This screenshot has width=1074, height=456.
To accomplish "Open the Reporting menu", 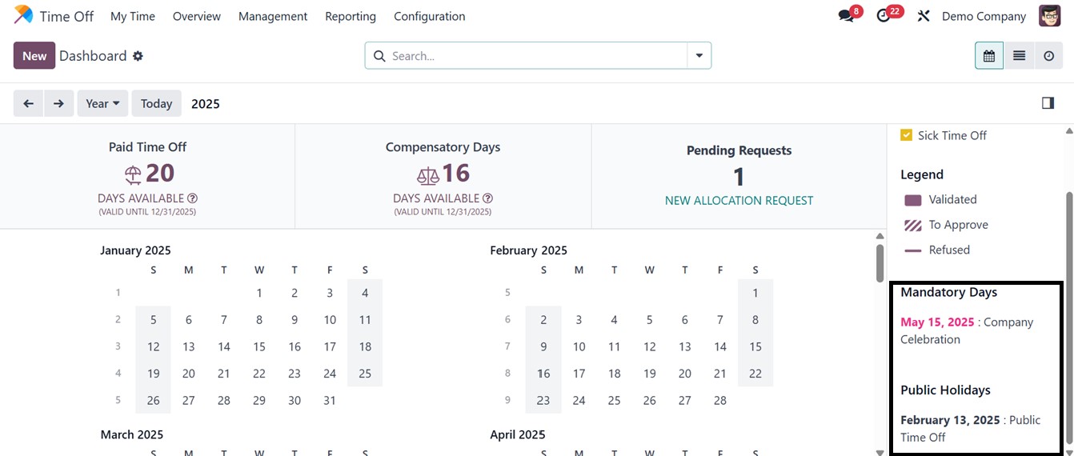I will coord(351,16).
